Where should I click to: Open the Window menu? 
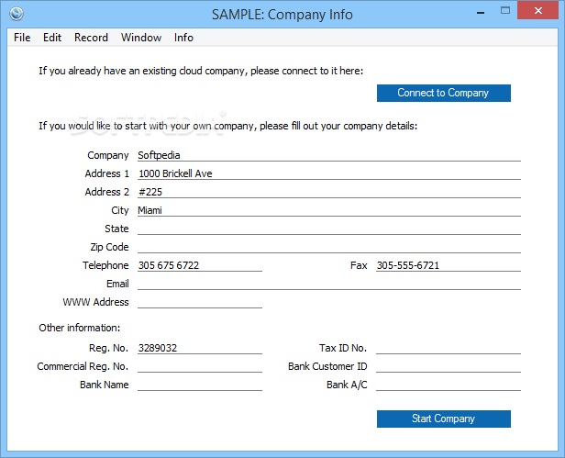pos(141,38)
